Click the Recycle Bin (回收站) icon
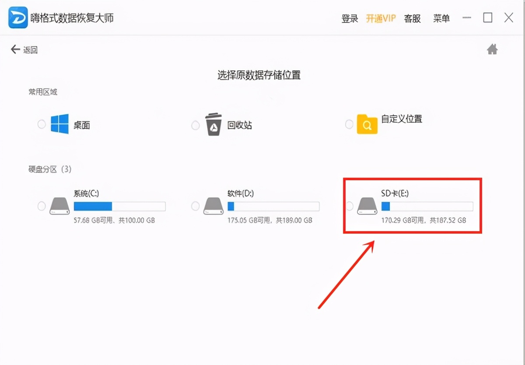 (213, 124)
